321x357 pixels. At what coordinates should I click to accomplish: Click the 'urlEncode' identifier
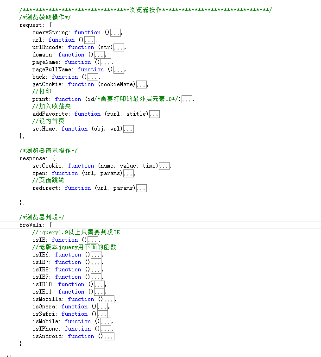coord(47,47)
